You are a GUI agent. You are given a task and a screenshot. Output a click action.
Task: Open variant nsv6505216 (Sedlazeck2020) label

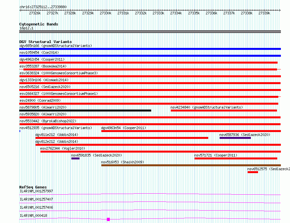pos(45,87)
